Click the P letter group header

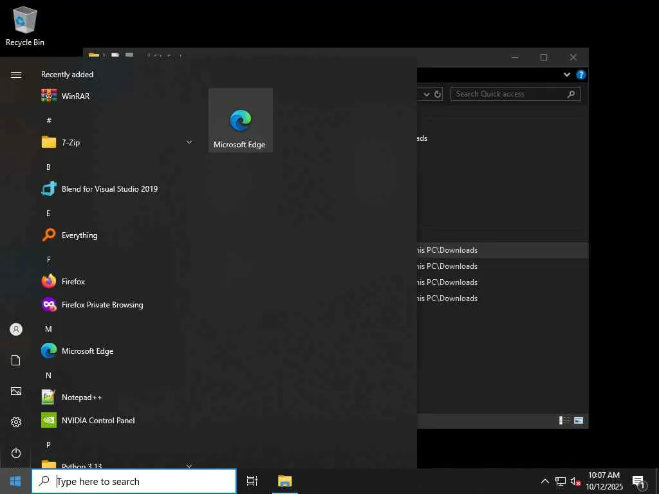coord(48,444)
